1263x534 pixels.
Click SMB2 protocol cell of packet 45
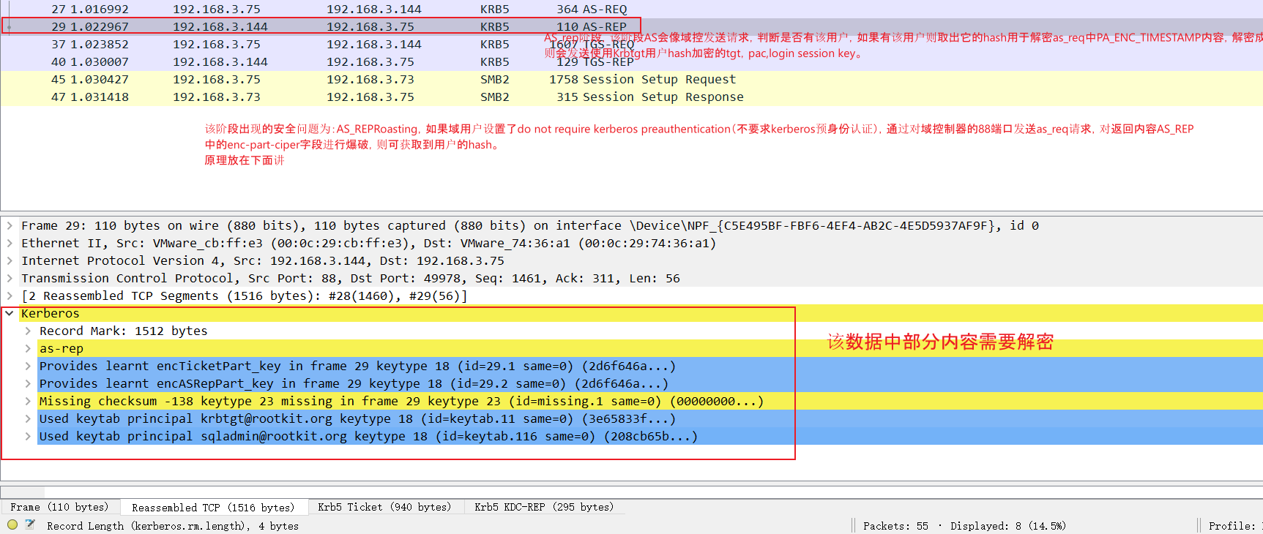click(x=495, y=79)
